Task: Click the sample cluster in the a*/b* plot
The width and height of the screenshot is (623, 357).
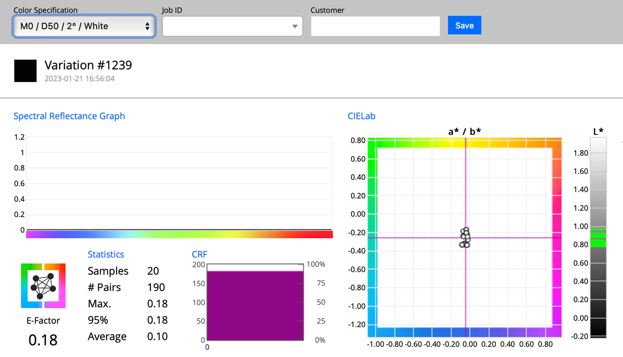Action: [x=465, y=237]
